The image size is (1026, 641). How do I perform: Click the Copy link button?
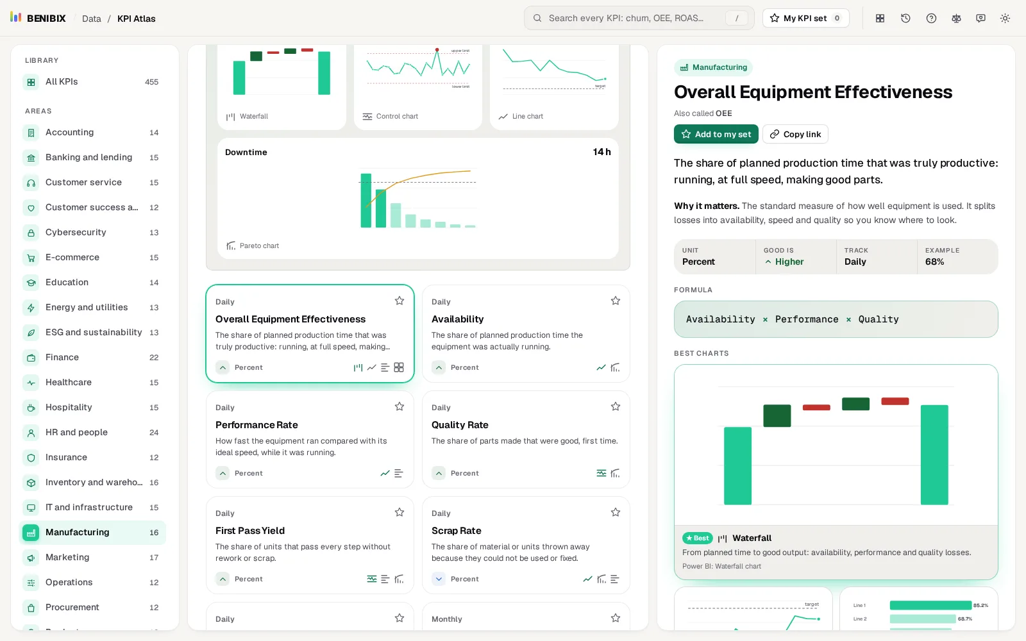[795, 134]
